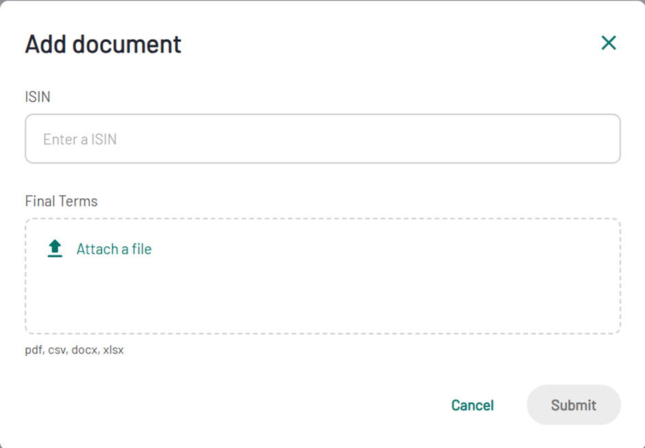645x448 pixels.
Task: Click the Final Terms upload zone
Action: coord(322,295)
